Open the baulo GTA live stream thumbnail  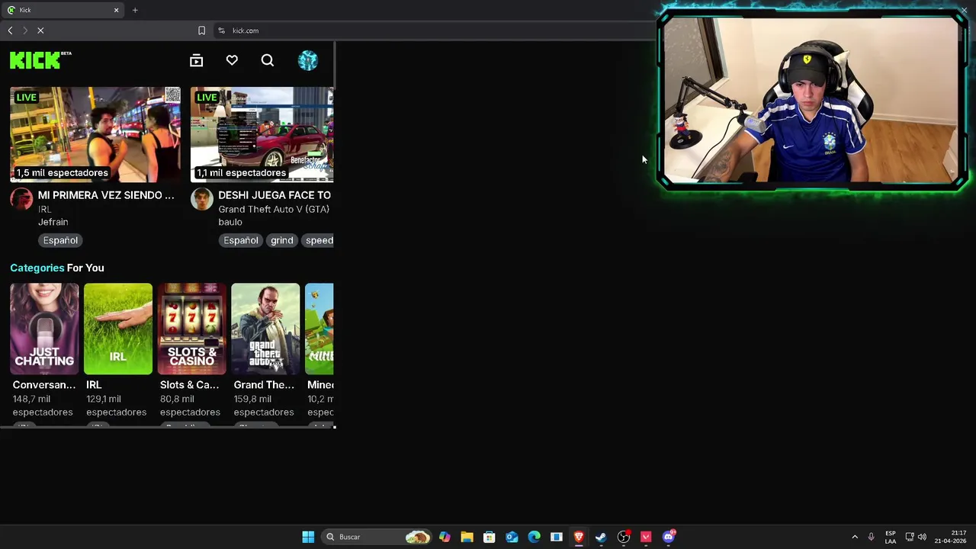[x=262, y=134]
